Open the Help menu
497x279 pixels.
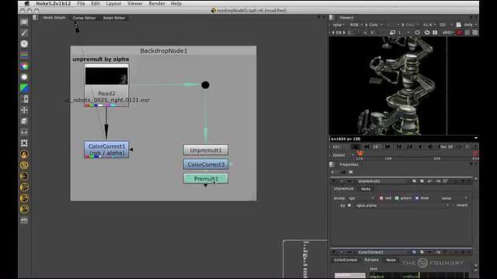176,3
